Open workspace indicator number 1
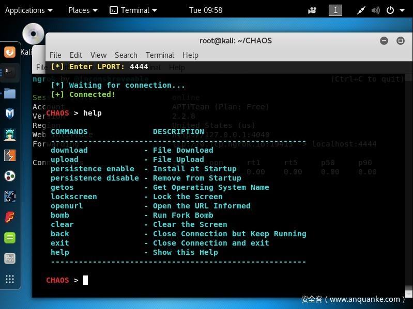 coord(335,10)
